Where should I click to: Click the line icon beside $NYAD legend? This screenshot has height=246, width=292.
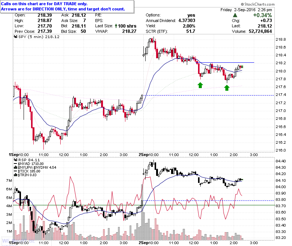point(15,164)
